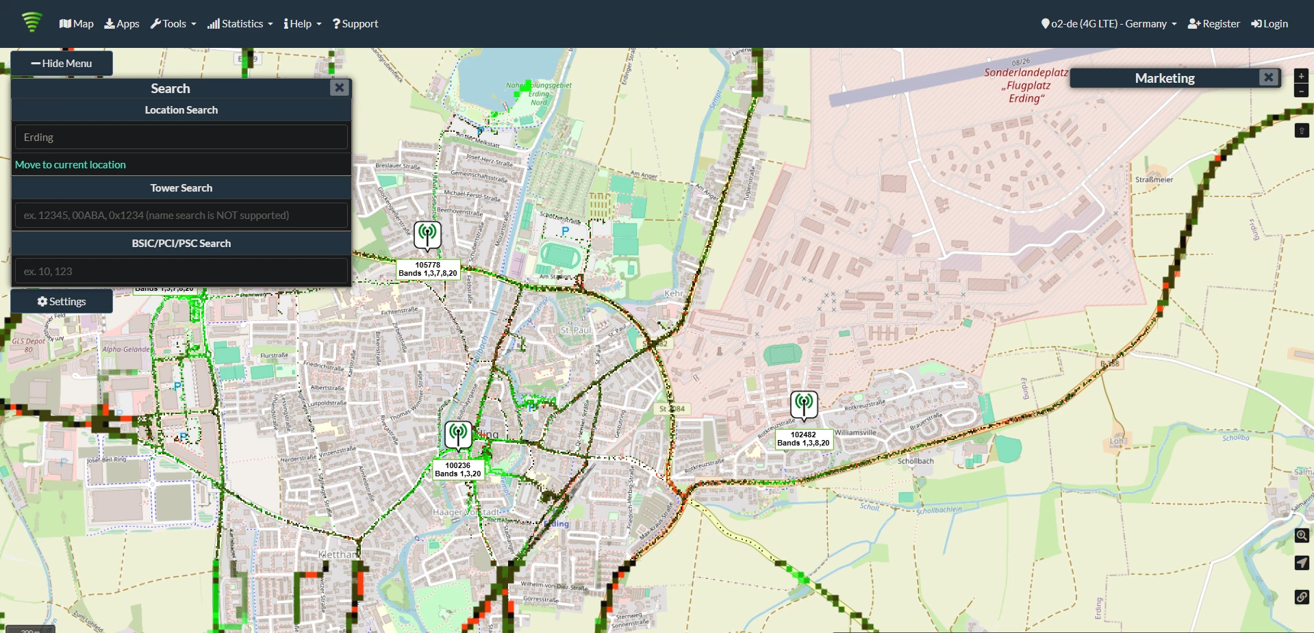This screenshot has width=1314, height=633.
Task: Focus the Erding location search field
Action: (x=181, y=138)
